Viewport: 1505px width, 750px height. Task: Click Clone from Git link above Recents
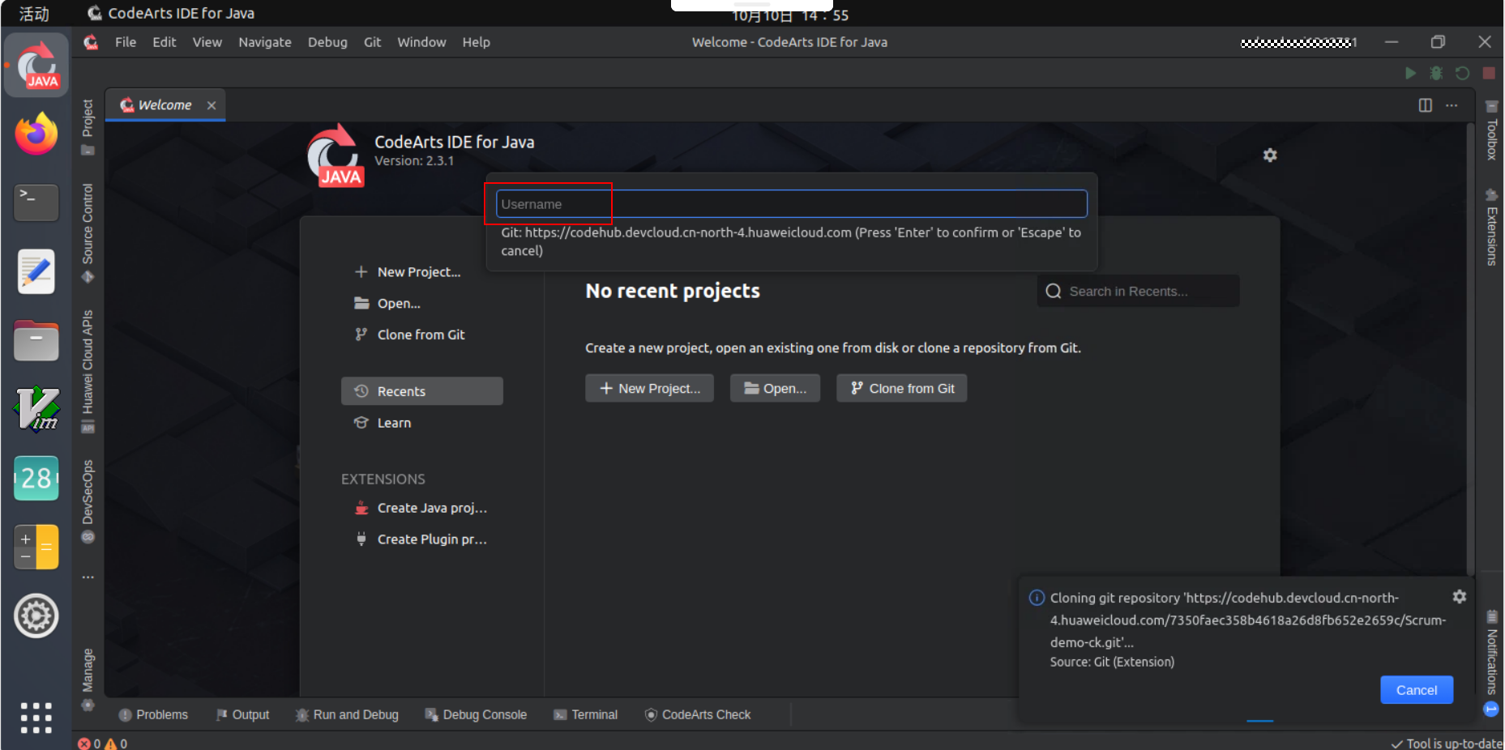point(409,335)
